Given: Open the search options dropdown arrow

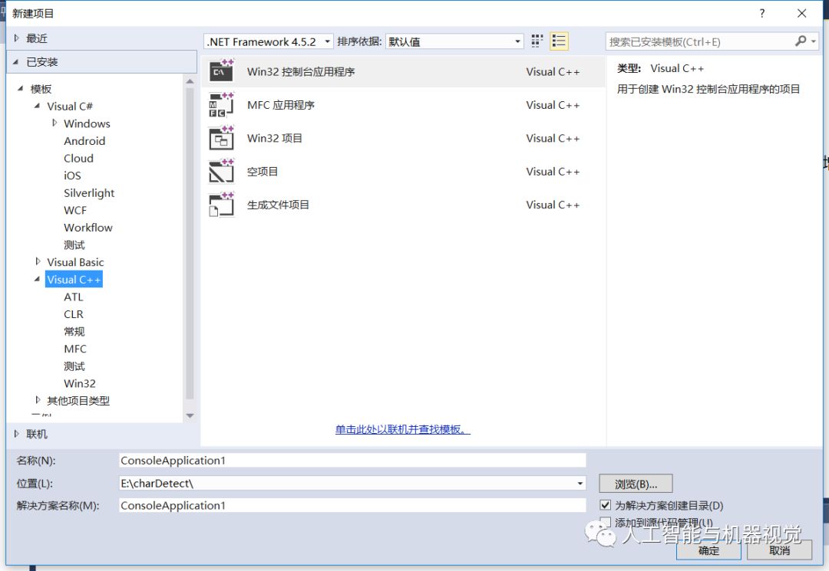Looking at the screenshot, I should 814,41.
